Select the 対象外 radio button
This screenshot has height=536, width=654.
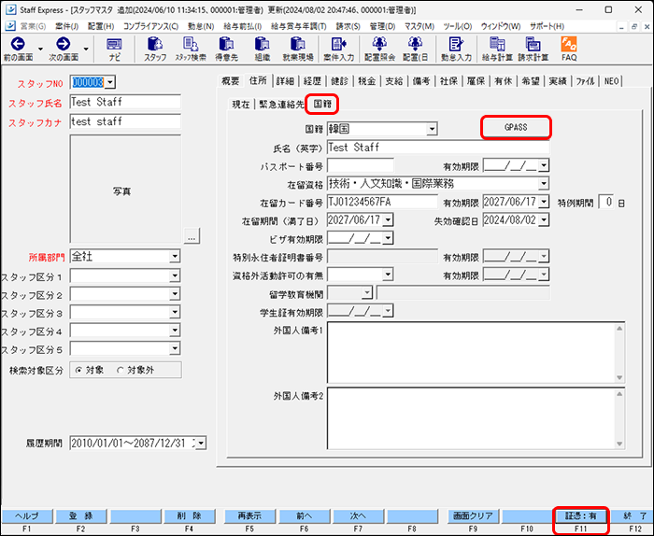click(x=121, y=371)
